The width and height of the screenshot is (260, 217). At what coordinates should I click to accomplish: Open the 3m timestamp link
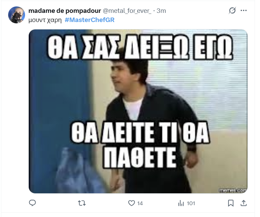161,11
